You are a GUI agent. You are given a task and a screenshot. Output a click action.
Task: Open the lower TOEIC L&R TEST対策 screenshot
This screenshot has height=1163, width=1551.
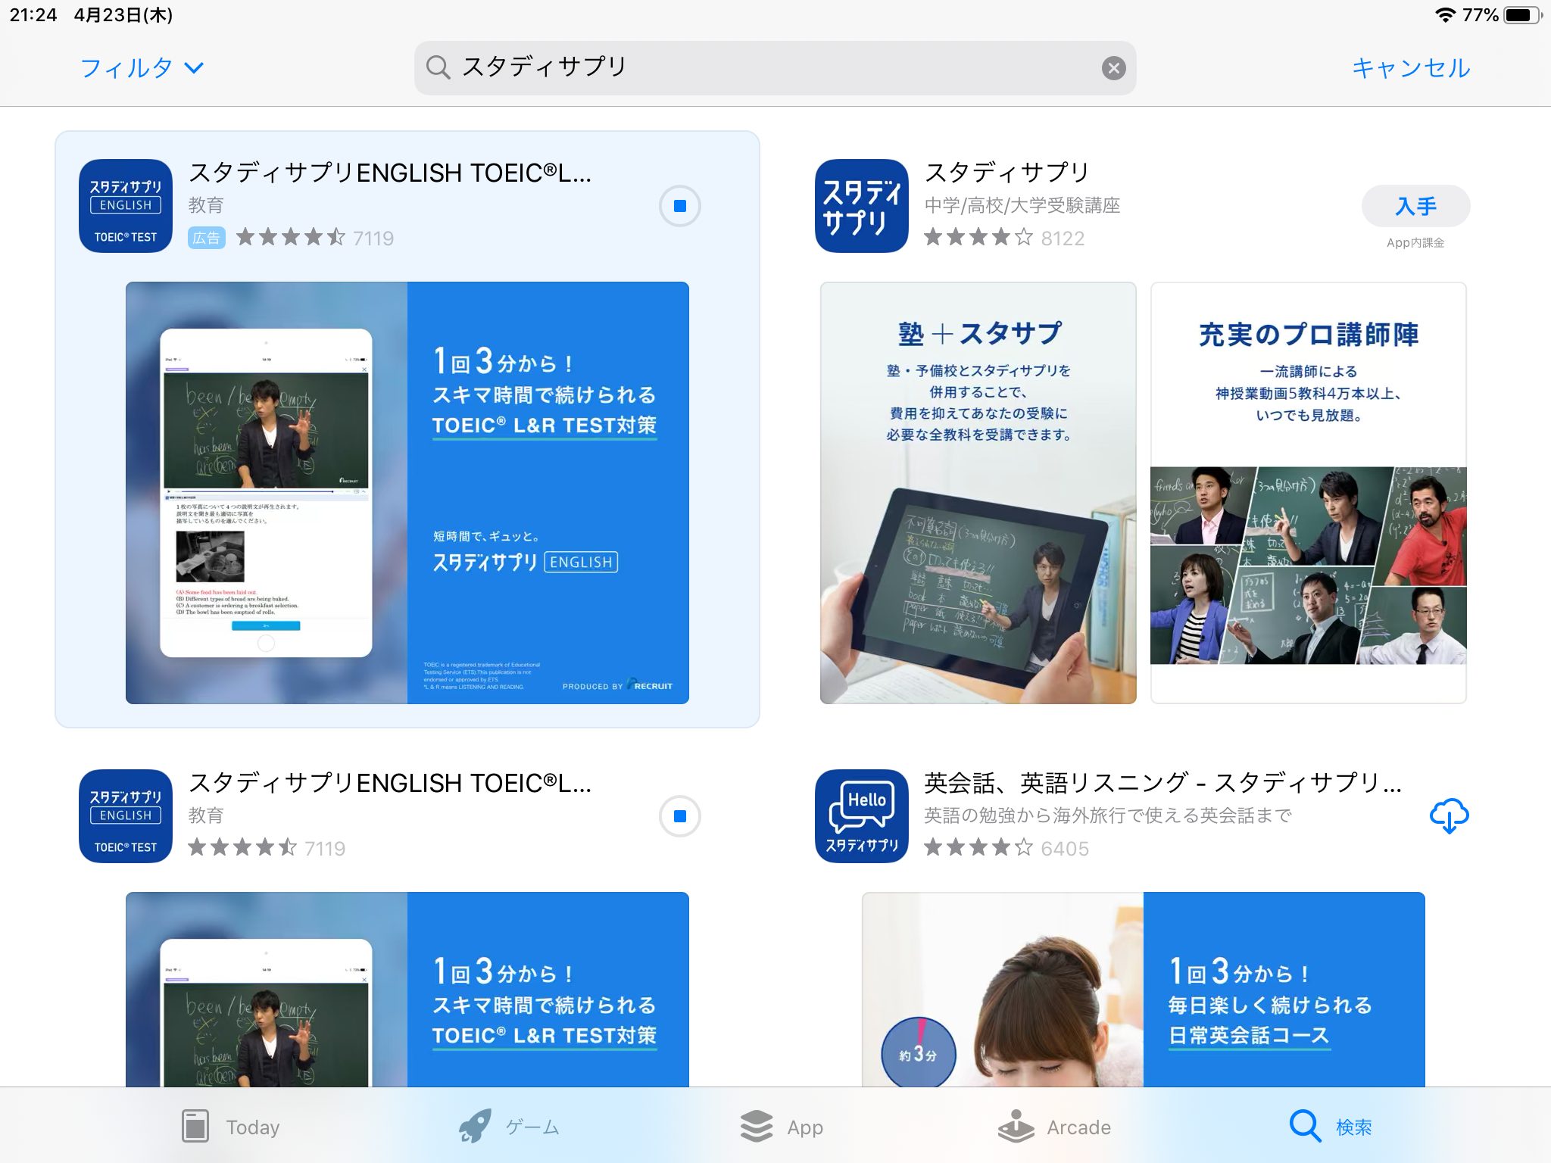coord(407,990)
